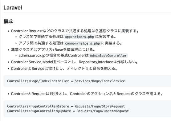This screenshot has width=171, height=121.
Task: Click the bullet ControllerとServiceは1対1とし
Action: tap(64, 68)
